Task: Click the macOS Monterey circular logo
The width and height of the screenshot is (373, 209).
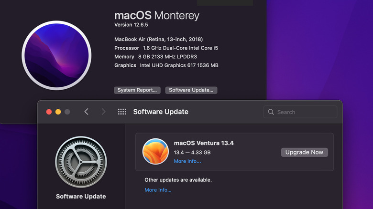Action: (x=56, y=55)
